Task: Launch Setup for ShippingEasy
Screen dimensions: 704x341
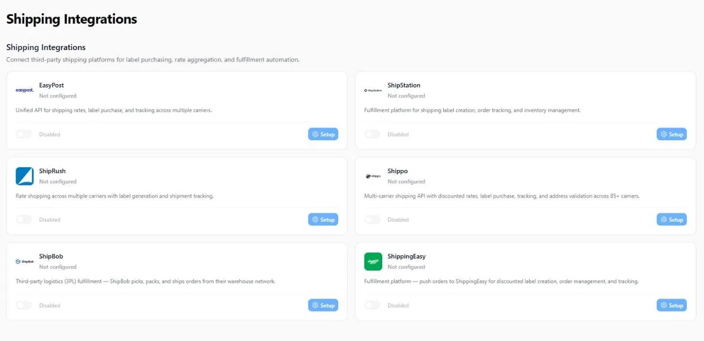Action: pos(672,305)
